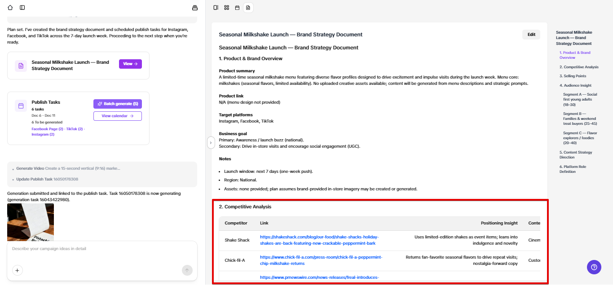The image size is (613, 286).
Task: Click the help question mark icon bottom right
Action: point(594,267)
